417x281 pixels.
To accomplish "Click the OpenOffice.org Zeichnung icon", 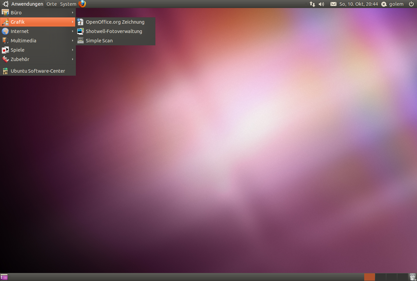I will 81,22.
